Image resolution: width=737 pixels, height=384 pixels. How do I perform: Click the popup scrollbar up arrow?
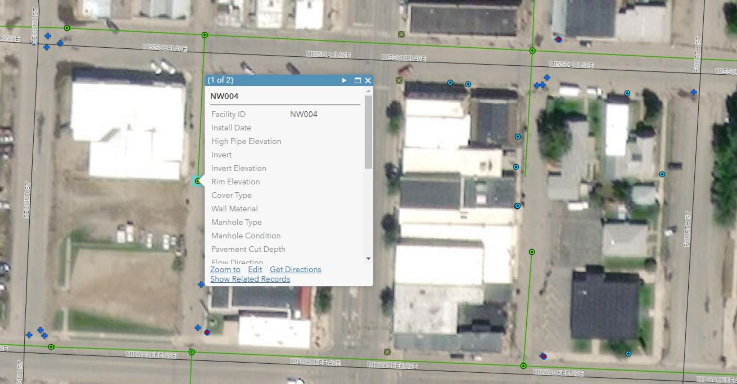[x=368, y=91]
